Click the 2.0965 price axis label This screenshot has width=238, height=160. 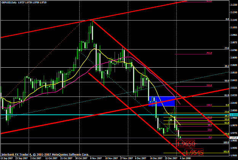click(234, 35)
